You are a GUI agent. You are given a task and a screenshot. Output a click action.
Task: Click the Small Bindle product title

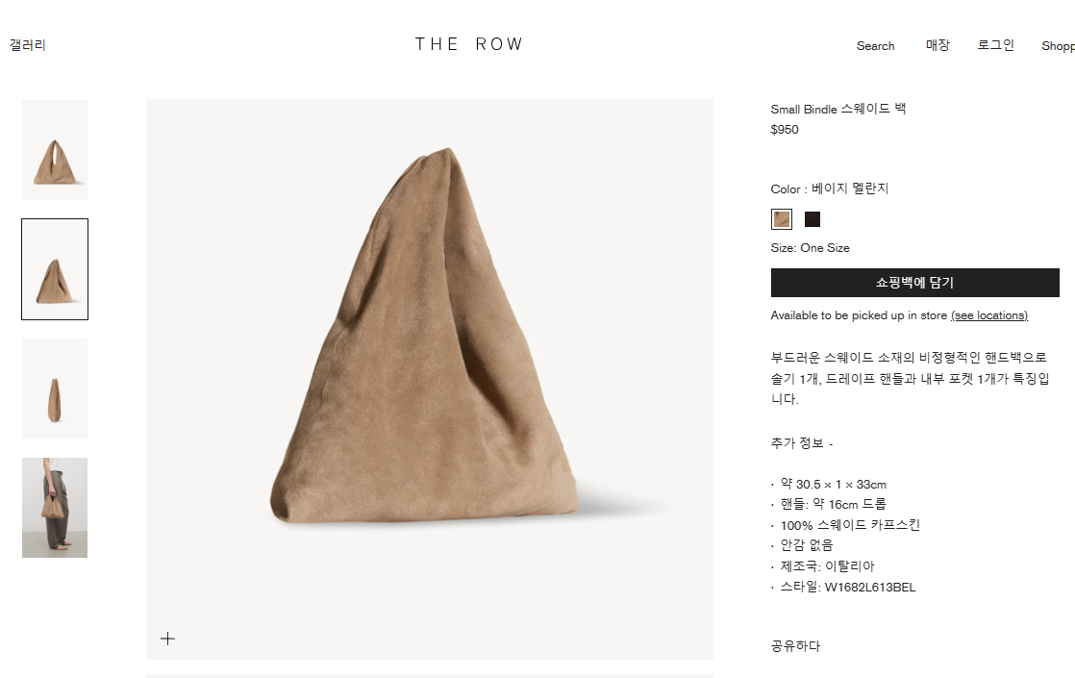tap(837, 109)
